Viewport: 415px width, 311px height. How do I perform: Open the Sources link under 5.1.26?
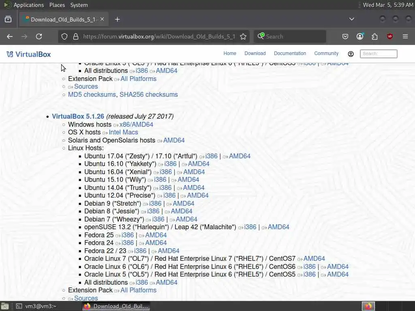86,298
